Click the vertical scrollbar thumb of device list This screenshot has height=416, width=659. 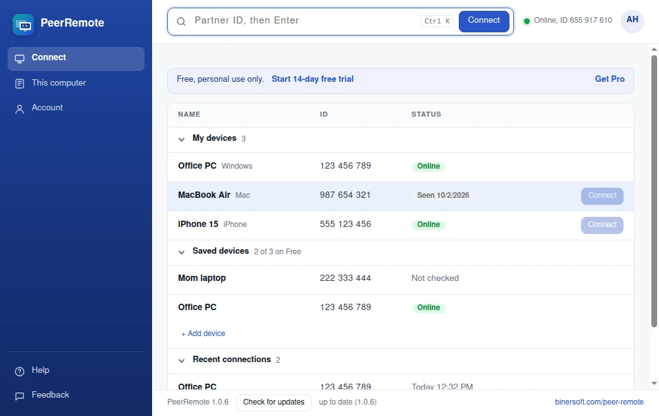click(x=654, y=191)
